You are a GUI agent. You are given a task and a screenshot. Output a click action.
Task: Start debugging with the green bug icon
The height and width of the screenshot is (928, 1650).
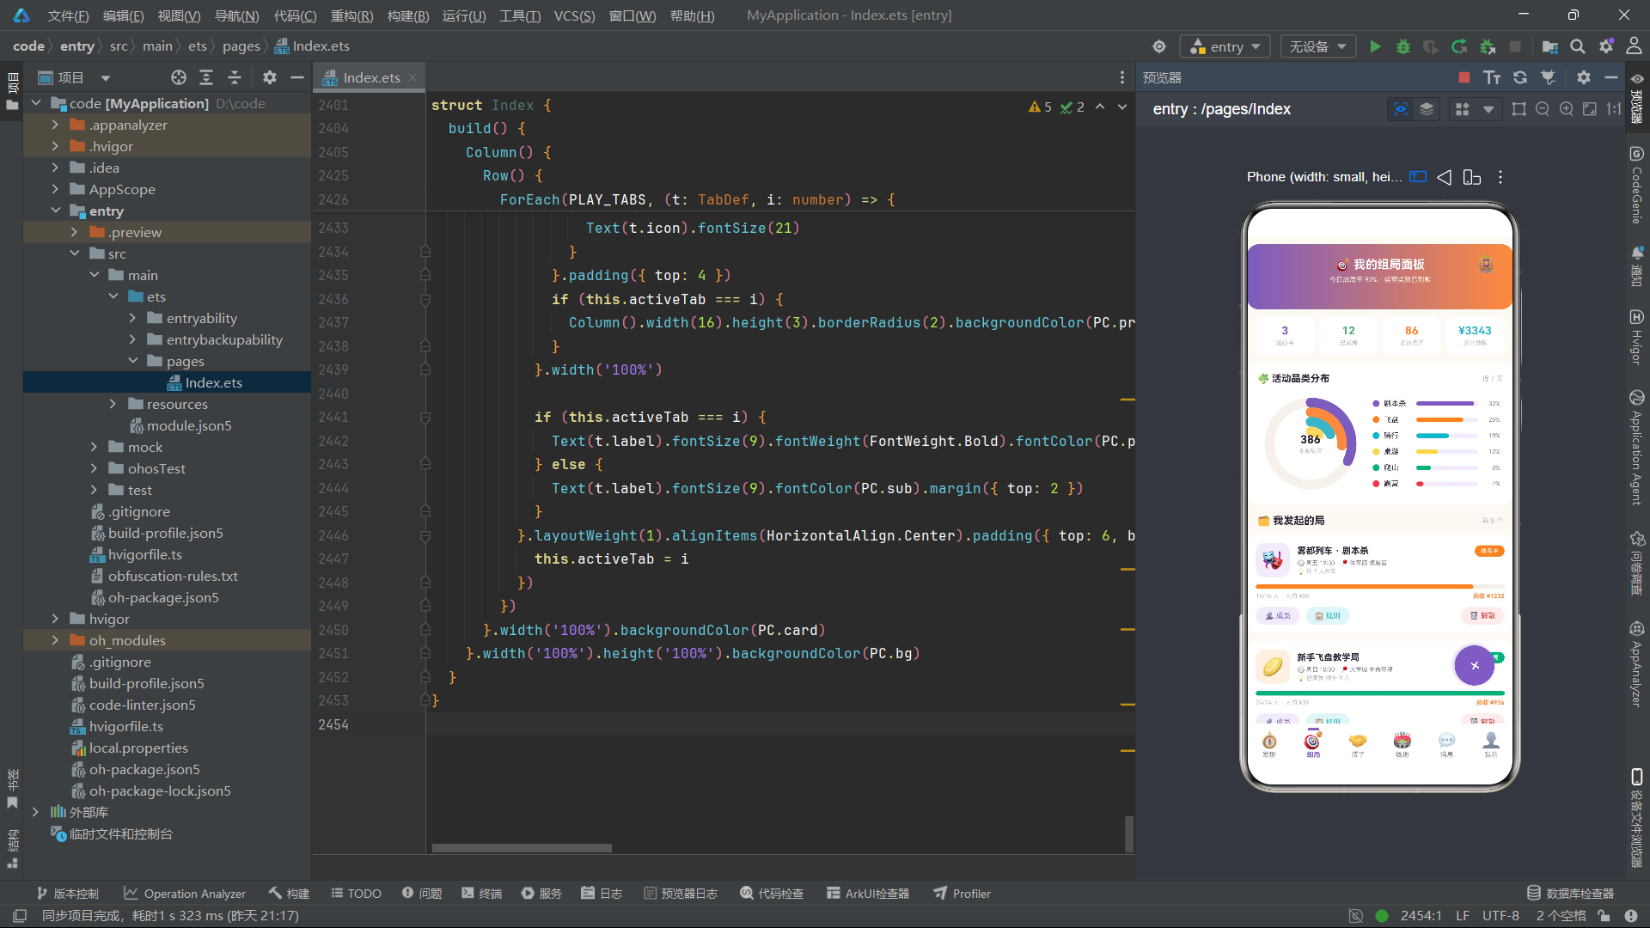point(1403,46)
